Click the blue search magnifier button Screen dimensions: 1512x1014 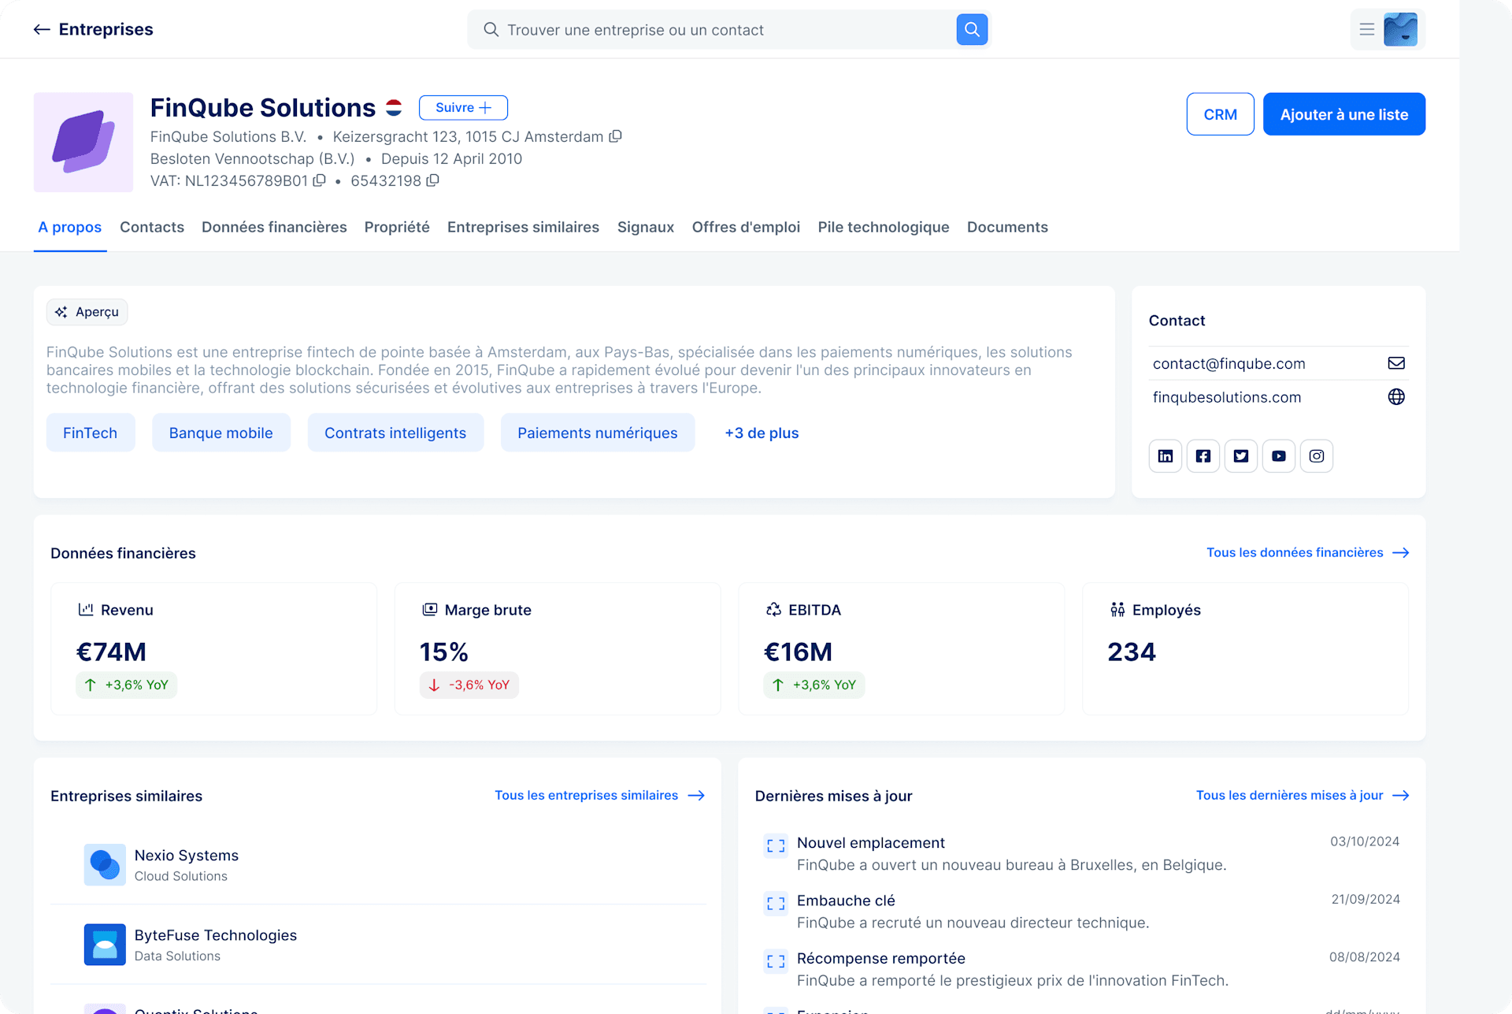point(972,30)
